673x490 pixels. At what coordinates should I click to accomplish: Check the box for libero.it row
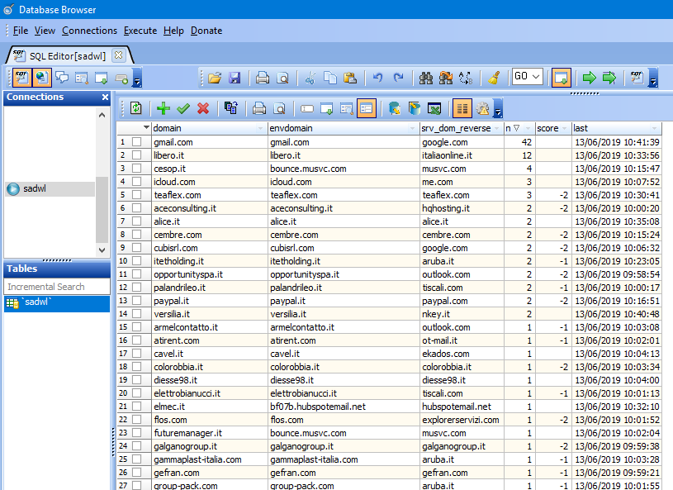136,155
